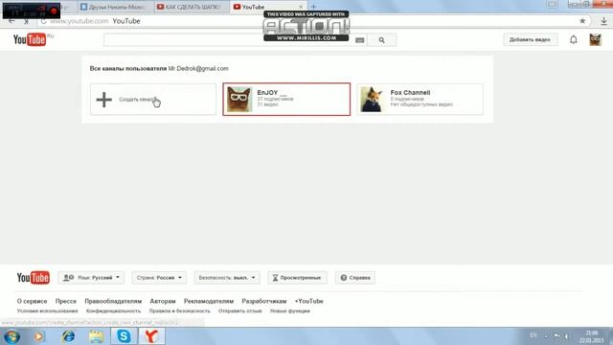The width and height of the screenshot is (613, 345).
Task: Open 'Разработчикам' footer link
Action: (x=264, y=301)
